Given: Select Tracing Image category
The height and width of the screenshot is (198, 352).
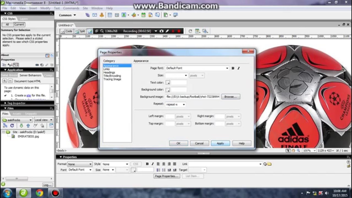Looking at the screenshot, I should pyautogui.click(x=112, y=79).
